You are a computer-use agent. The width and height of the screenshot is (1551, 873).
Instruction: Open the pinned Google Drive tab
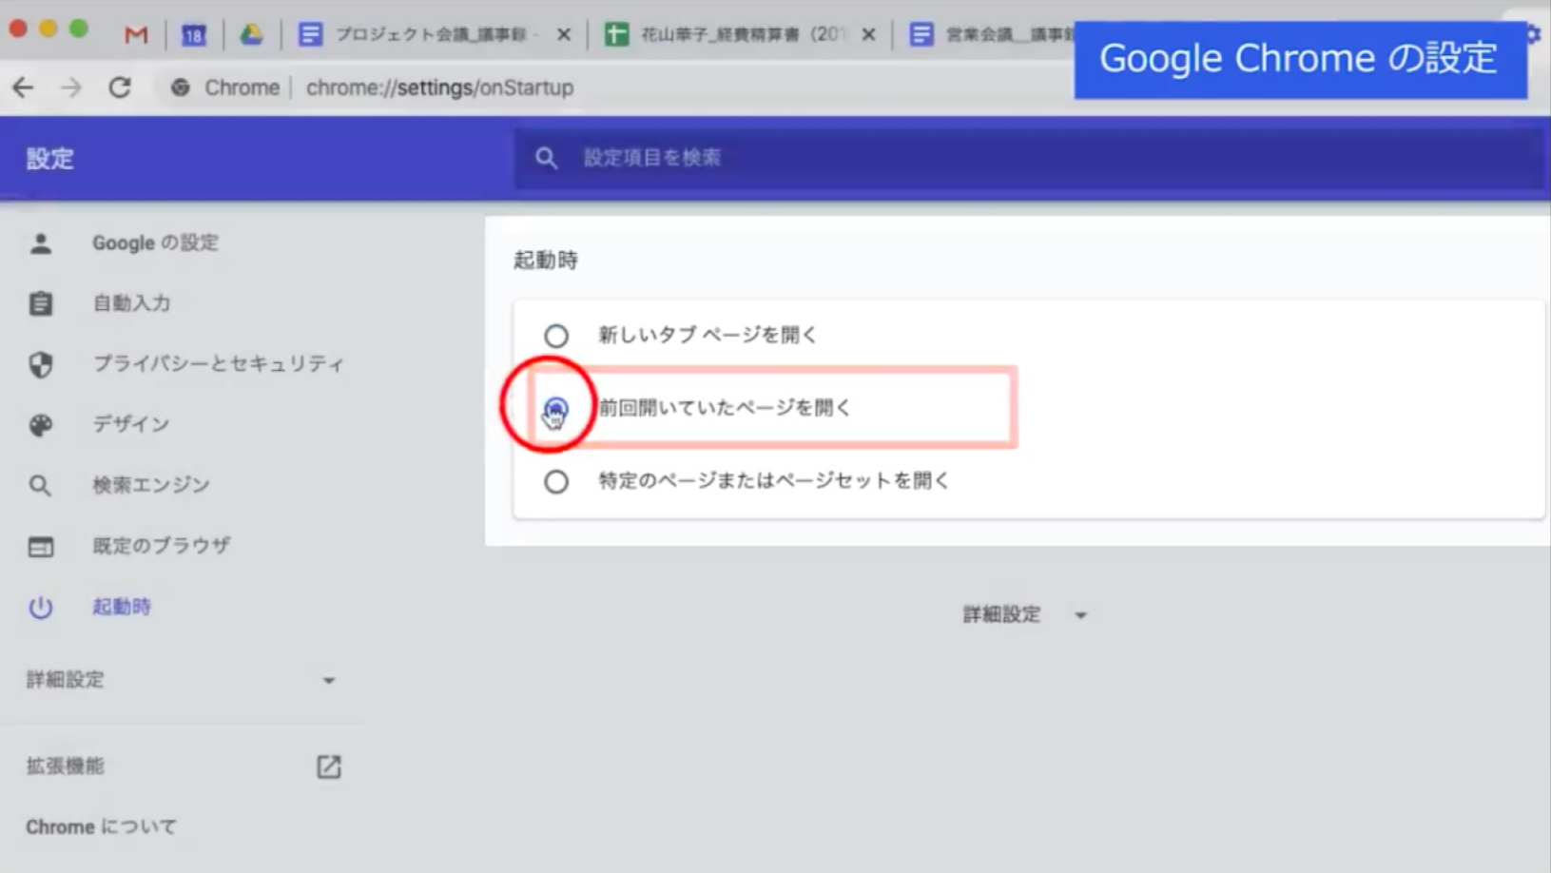pyautogui.click(x=251, y=35)
